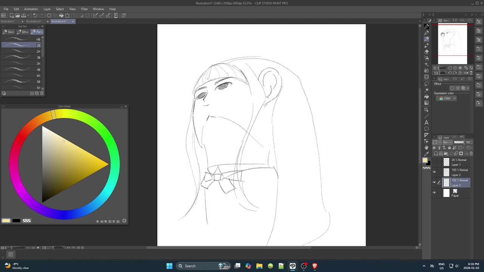
Task: Toggle Lock layer in Layer panel
Action: pyautogui.click(x=450, y=148)
